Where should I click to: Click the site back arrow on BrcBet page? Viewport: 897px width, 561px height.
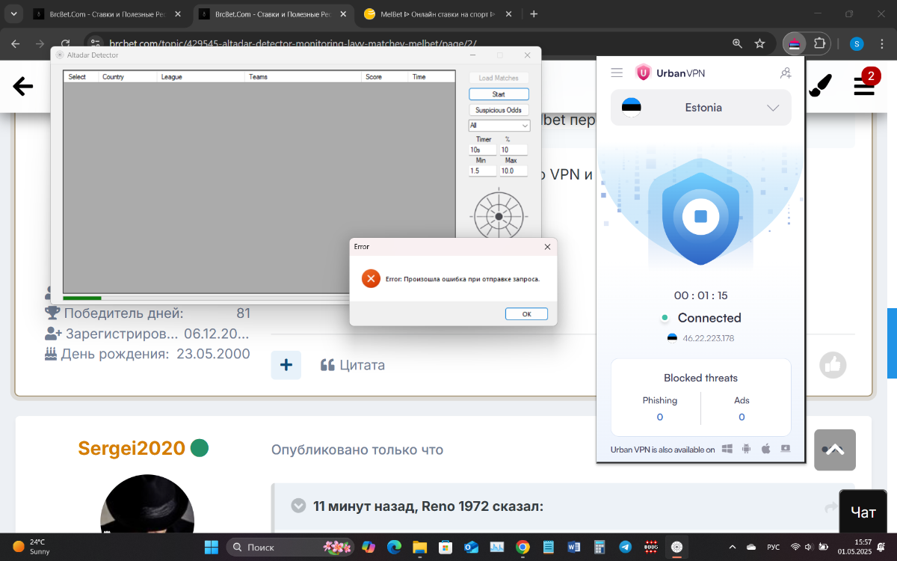pyautogui.click(x=23, y=87)
